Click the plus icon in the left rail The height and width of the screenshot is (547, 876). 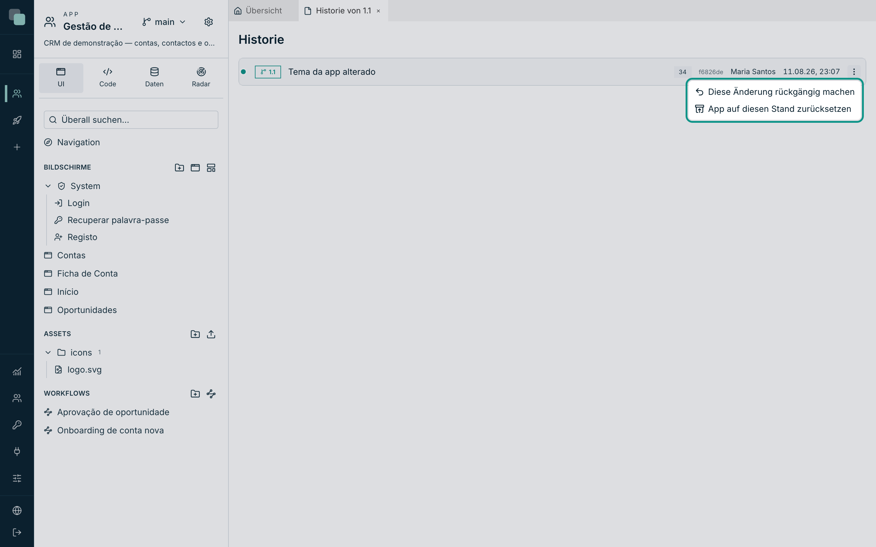(17, 147)
